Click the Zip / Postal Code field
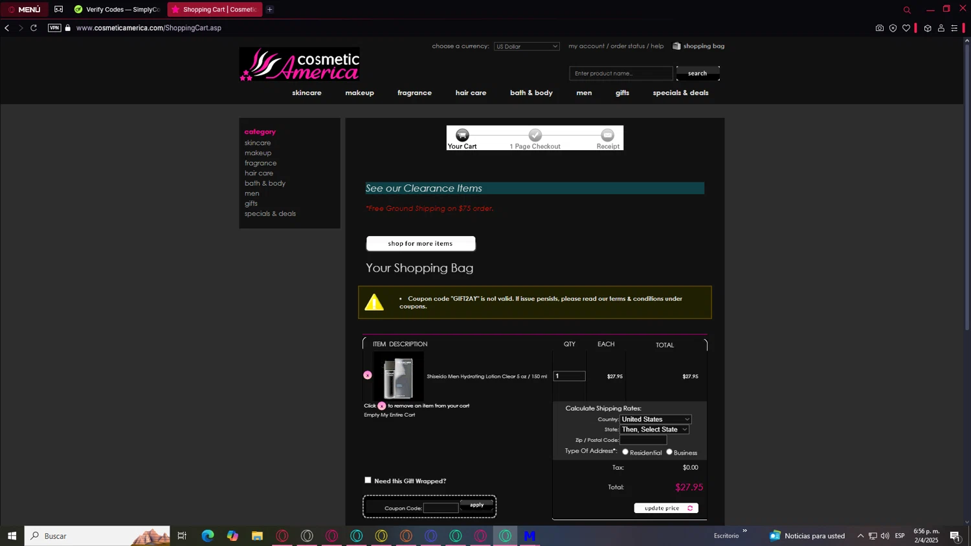Image resolution: width=971 pixels, height=546 pixels. point(643,441)
